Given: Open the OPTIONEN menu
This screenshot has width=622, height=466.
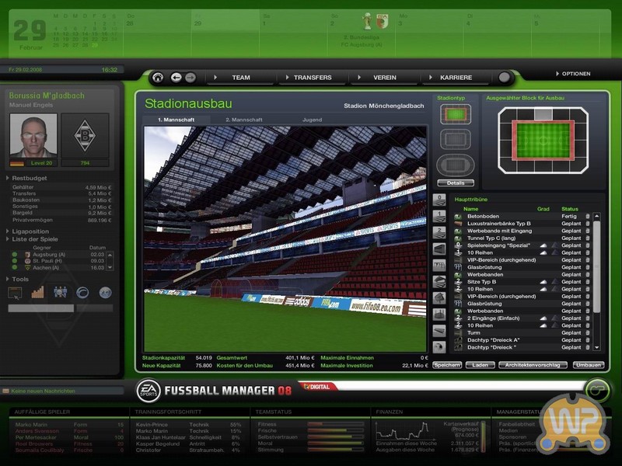Looking at the screenshot, I should [573, 74].
